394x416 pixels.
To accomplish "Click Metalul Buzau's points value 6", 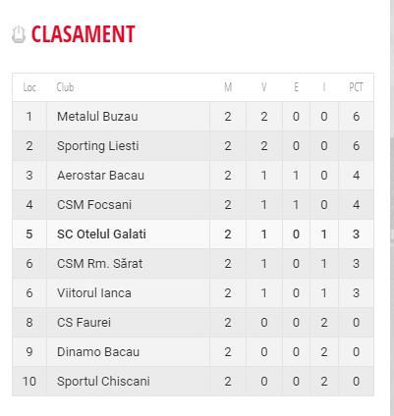I will click(x=357, y=117).
